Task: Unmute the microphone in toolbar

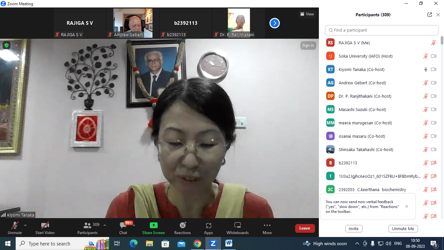Action: click(15, 225)
